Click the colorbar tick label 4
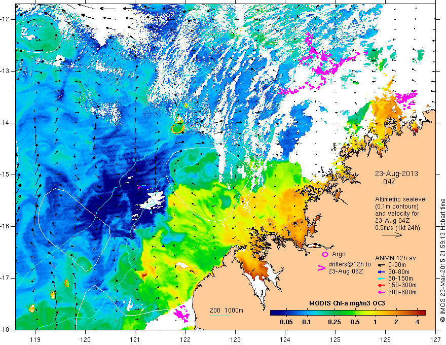This screenshot has height=345, width=446. [x=417, y=322]
